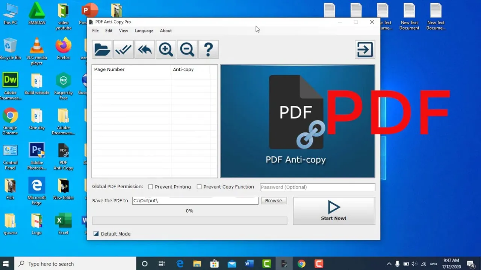Click the Anti-copy column header
The width and height of the screenshot is (481, 270).
tap(191, 69)
